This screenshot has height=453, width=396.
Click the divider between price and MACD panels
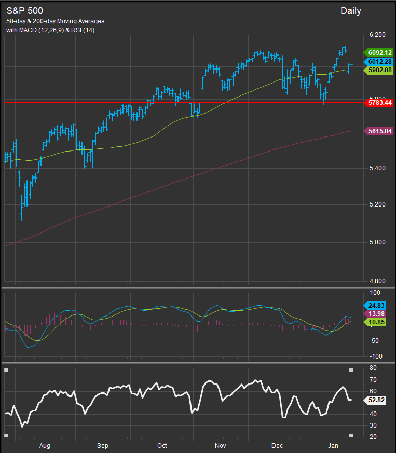pos(198,288)
